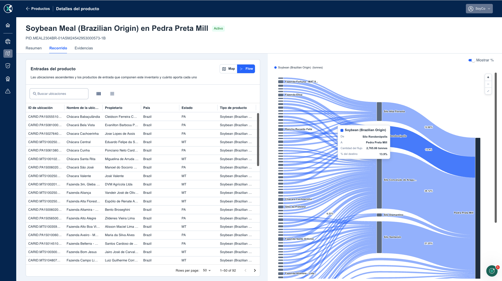This screenshot has height=281, width=502.
Task: Sort by Propietario column header
Action: (x=114, y=108)
